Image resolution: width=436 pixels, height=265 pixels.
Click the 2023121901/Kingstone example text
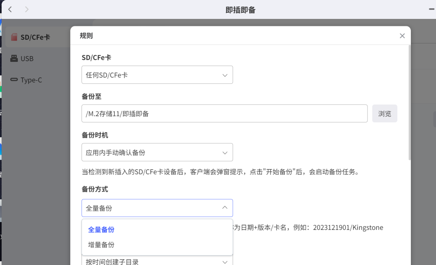tap(348, 228)
